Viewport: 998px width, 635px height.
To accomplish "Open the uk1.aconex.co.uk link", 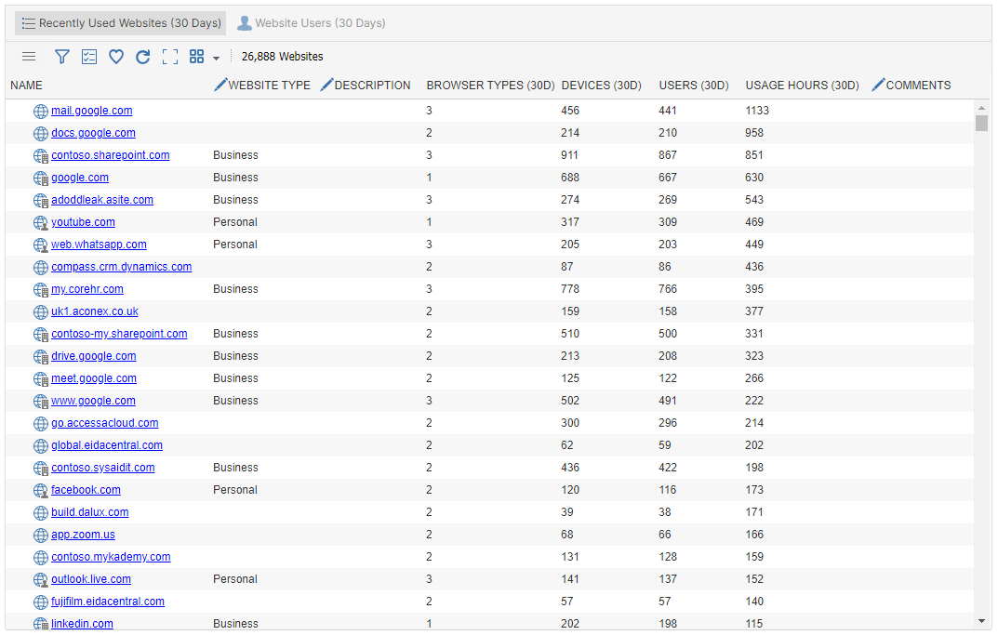I will click(x=95, y=311).
